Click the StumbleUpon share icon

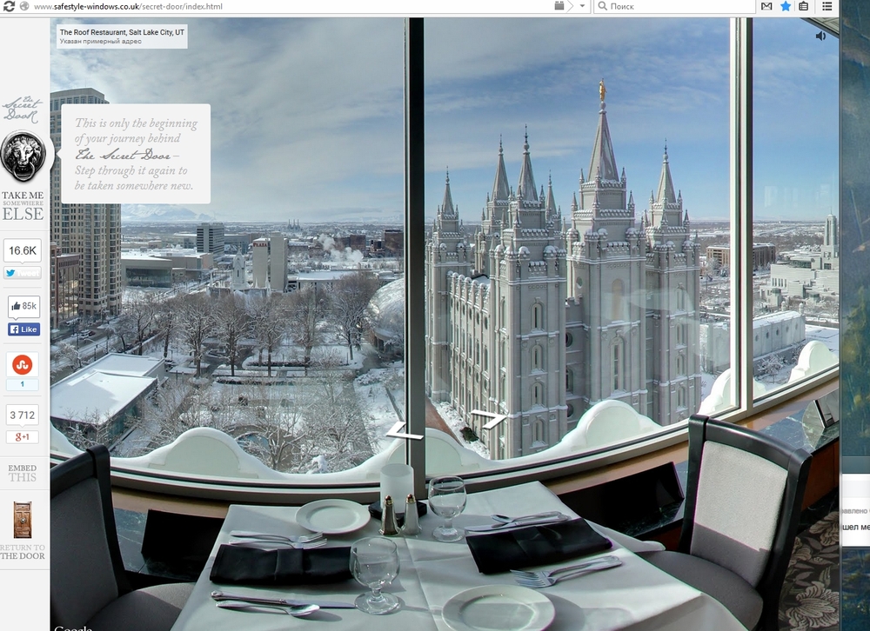coord(23,363)
